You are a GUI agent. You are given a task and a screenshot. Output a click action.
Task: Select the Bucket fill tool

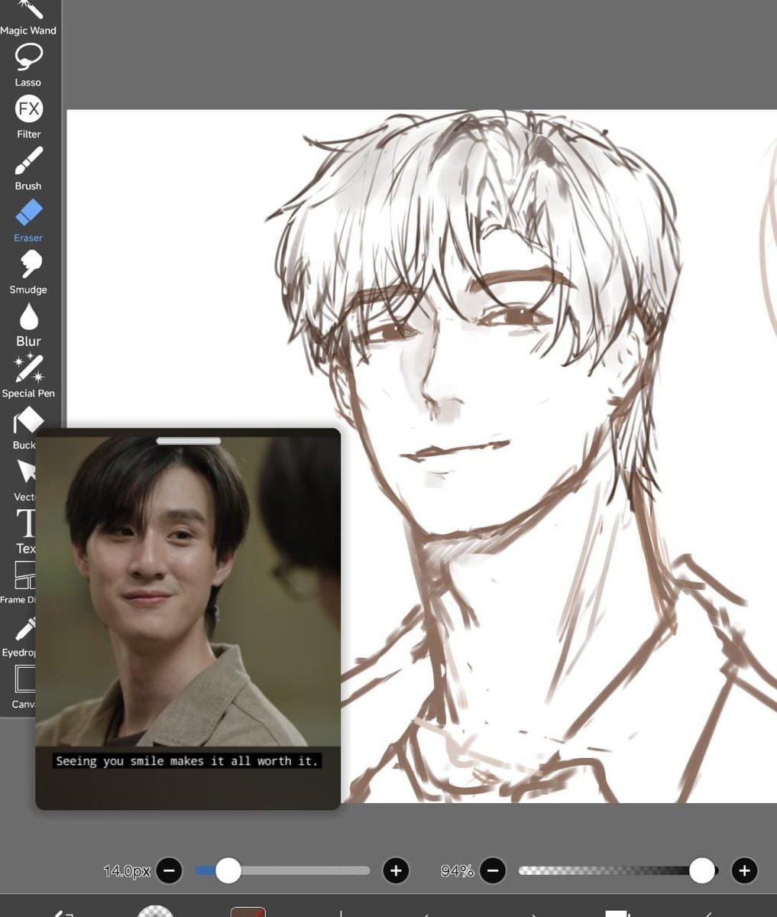(24, 428)
